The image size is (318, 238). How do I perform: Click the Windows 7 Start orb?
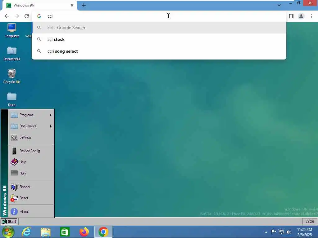(8, 232)
